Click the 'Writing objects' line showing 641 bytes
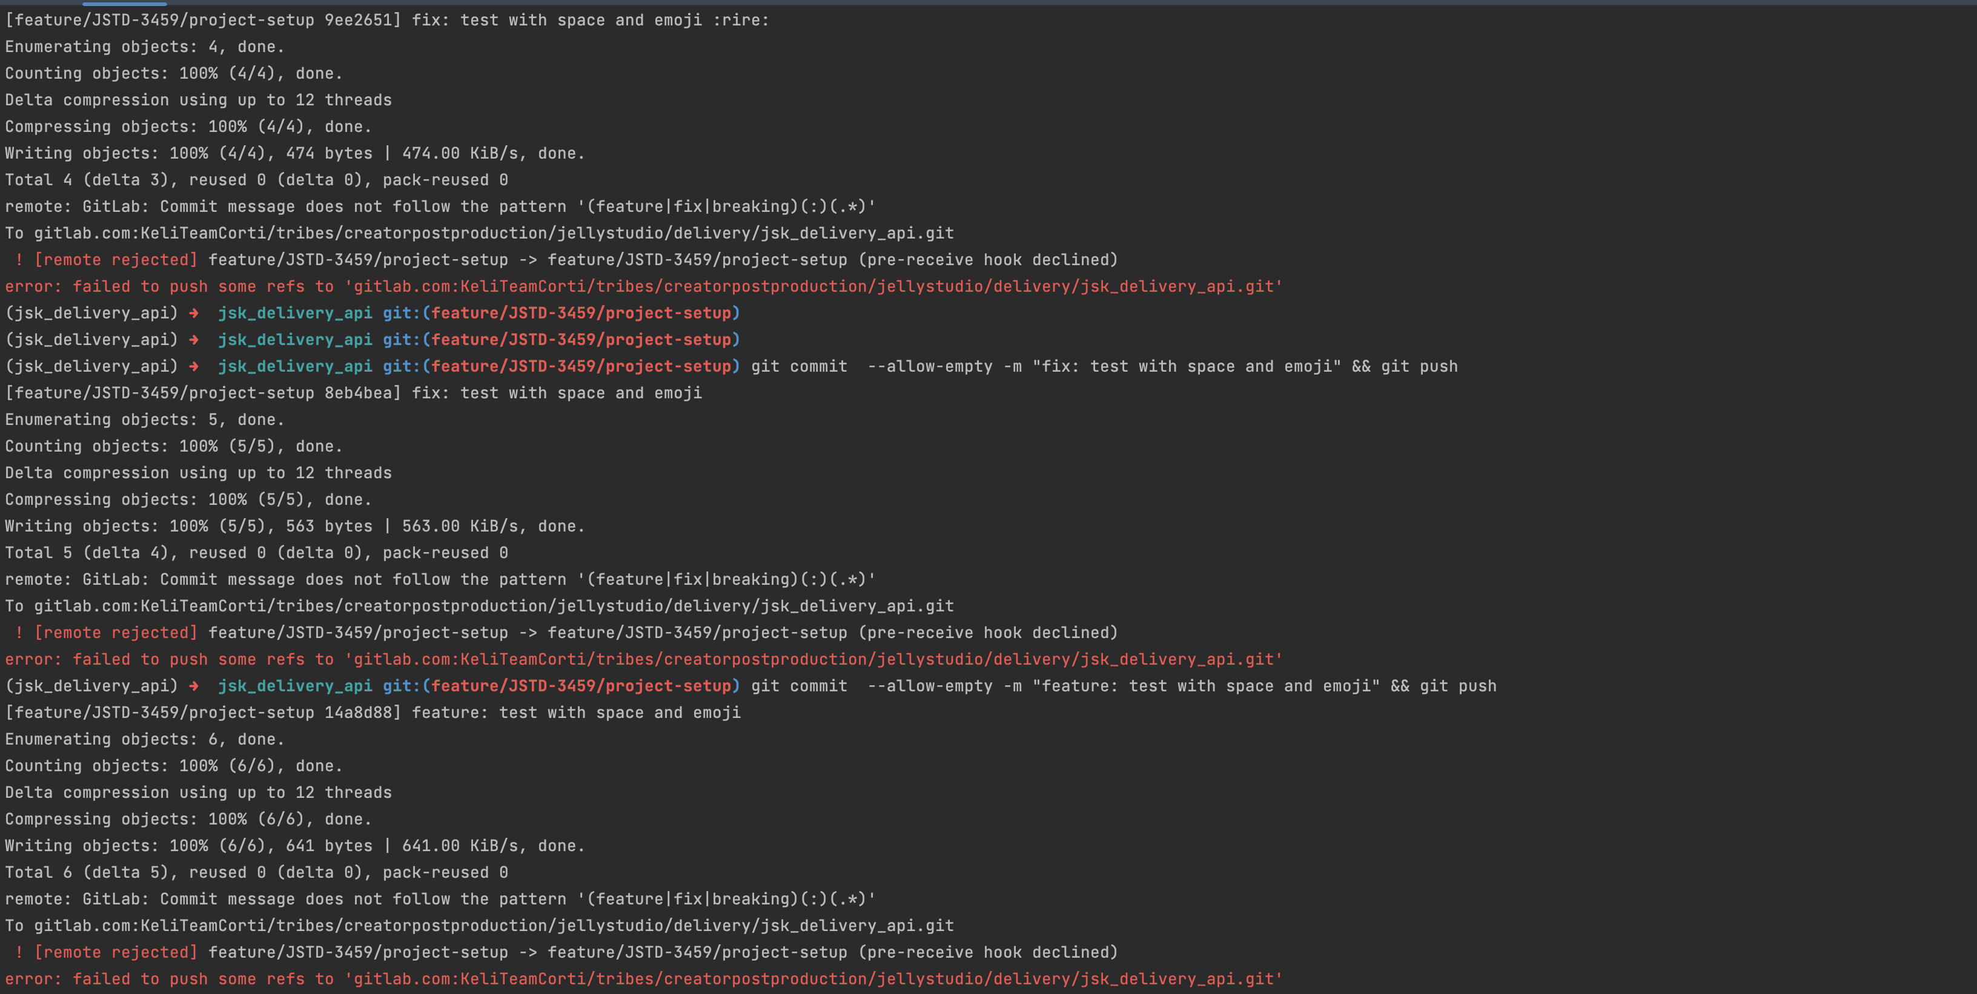 click(295, 846)
